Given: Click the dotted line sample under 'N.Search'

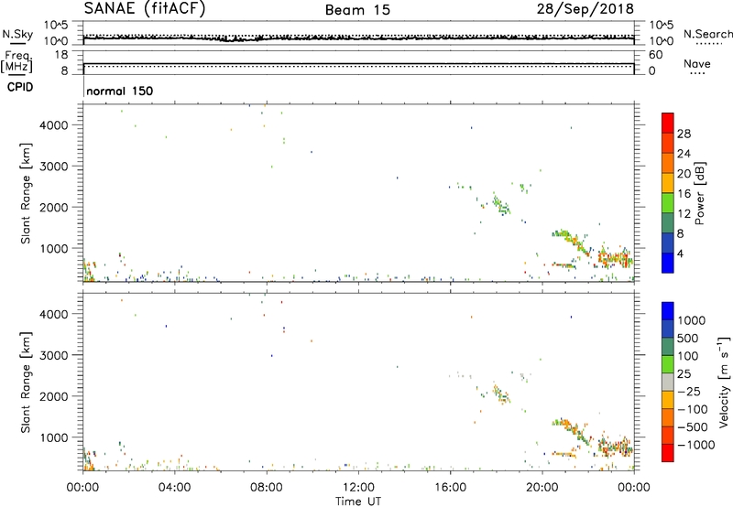Looking at the screenshot, I should point(708,44).
